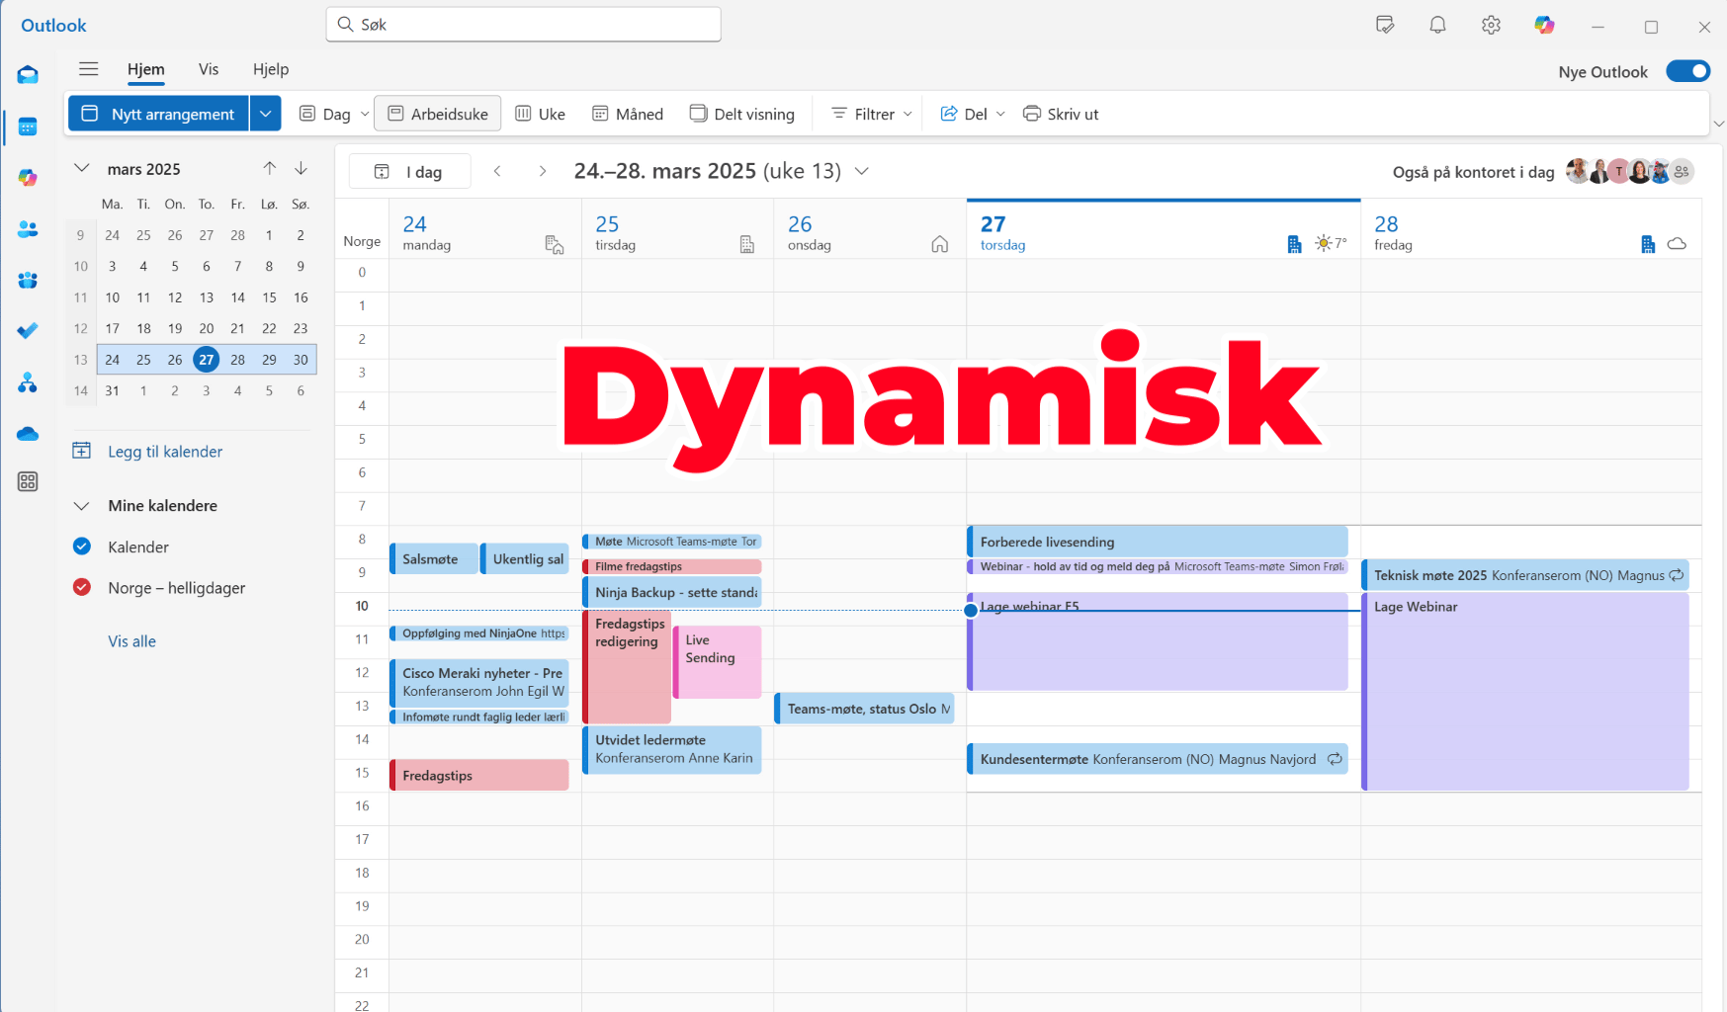Image resolution: width=1727 pixels, height=1012 pixels.
Task: Open Groups from the left sidebar
Action: (x=27, y=280)
